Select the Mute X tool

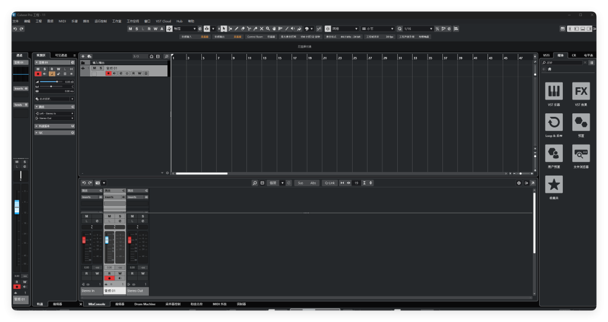click(x=261, y=28)
